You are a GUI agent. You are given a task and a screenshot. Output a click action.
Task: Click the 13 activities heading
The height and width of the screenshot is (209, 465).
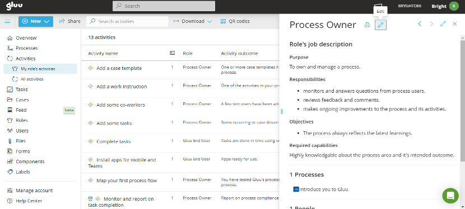102,37
